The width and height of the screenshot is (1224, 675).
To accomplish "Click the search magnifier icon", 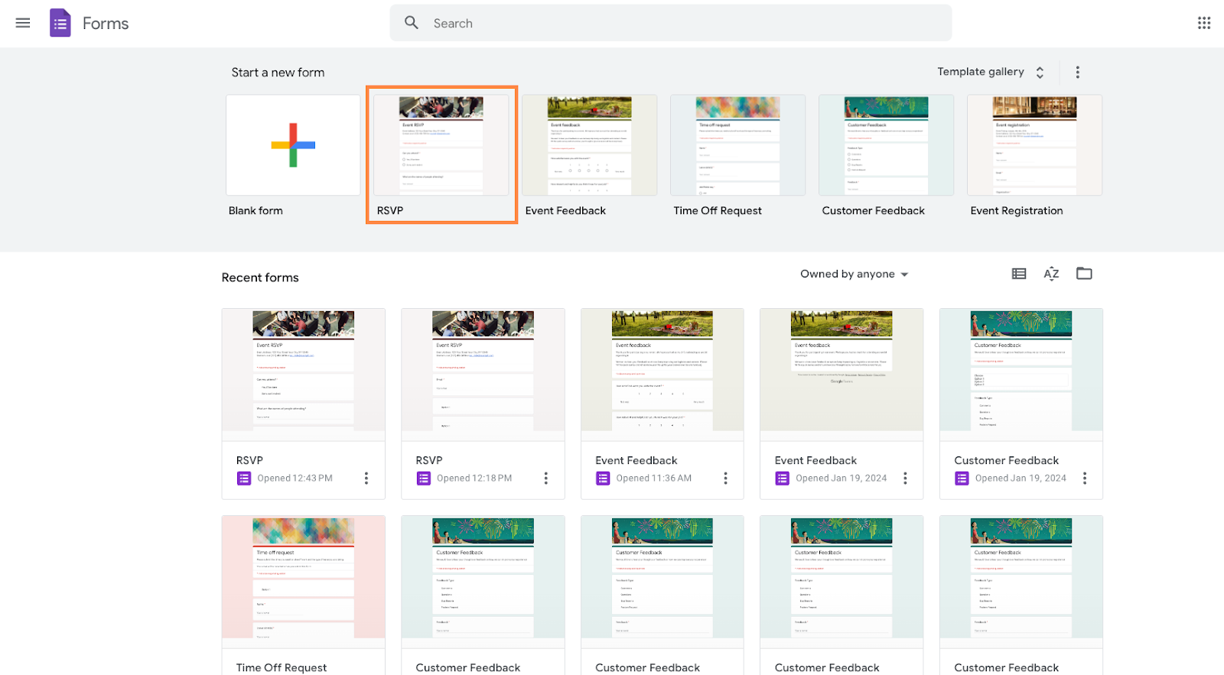I will (412, 23).
